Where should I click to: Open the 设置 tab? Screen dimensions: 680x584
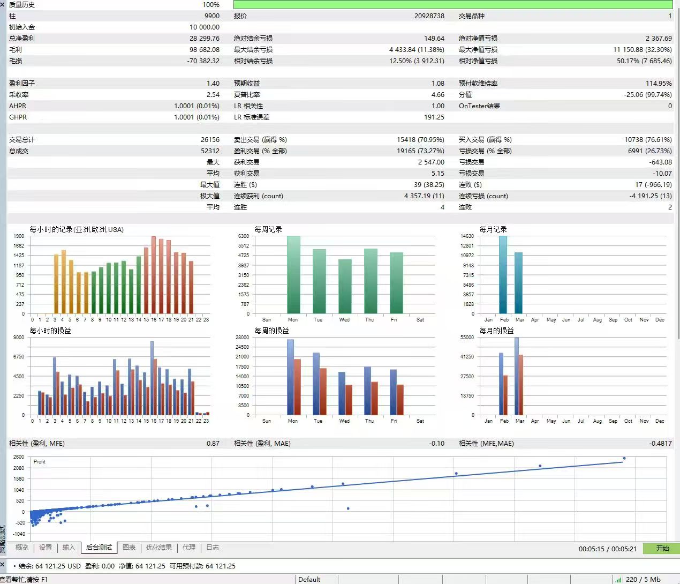(46, 548)
